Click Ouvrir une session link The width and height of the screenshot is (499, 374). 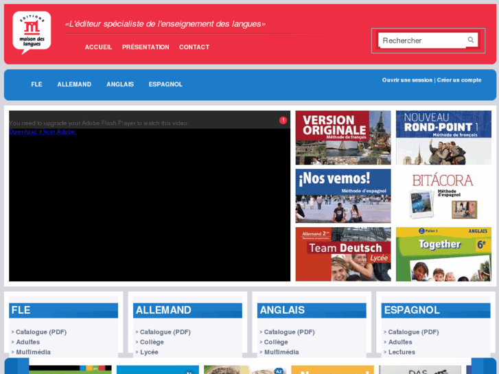tap(407, 80)
